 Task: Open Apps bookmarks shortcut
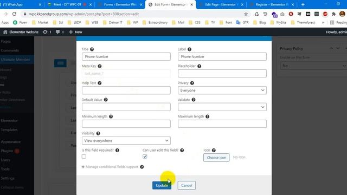point(5,22)
